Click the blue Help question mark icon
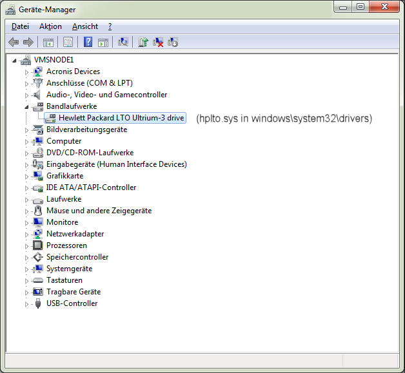Screen dimensions: 405x373 point(88,43)
